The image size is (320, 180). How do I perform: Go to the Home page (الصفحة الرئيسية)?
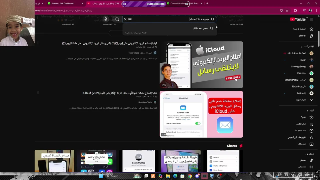tap(303, 29)
